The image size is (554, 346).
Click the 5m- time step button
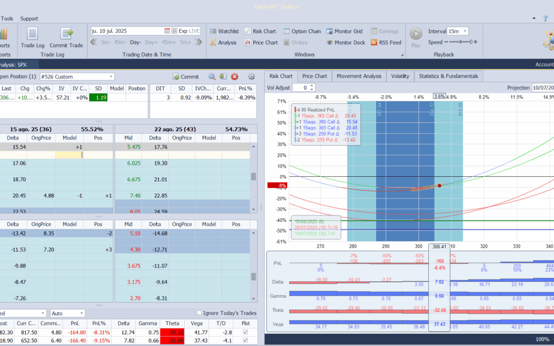[106, 43]
